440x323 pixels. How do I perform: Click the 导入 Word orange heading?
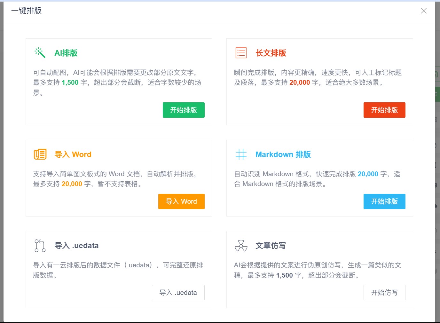73,154
